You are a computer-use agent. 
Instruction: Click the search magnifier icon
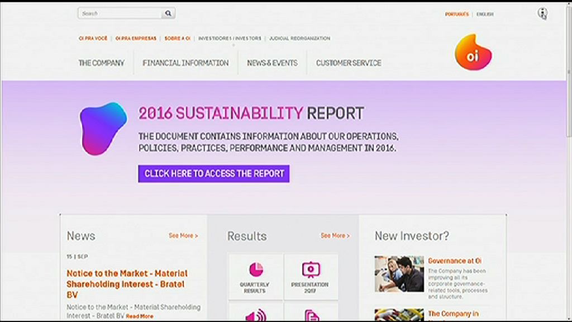click(x=168, y=13)
